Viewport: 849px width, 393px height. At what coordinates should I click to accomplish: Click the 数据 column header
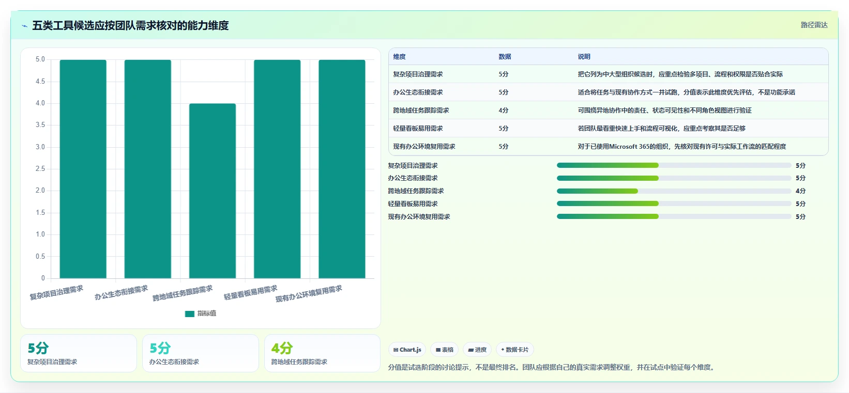pyautogui.click(x=505, y=57)
